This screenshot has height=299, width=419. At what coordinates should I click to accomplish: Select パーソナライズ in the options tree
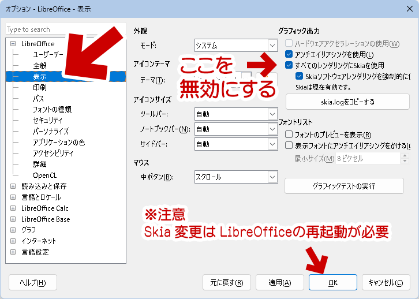tap(51, 131)
